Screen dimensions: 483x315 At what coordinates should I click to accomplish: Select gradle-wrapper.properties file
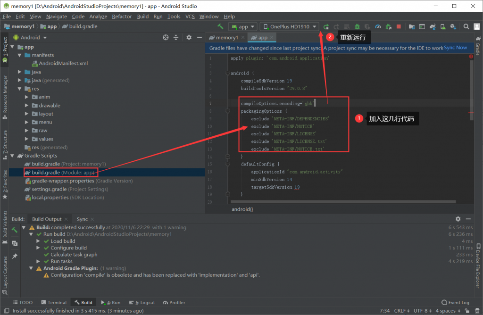[79, 181]
